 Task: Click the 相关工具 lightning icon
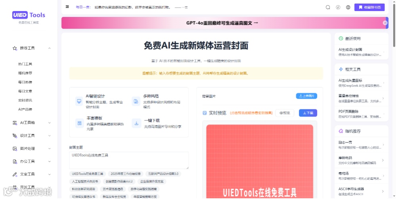point(341,69)
